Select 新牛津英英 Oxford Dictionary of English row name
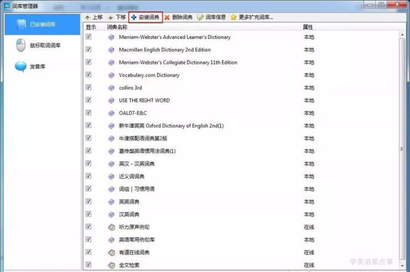Image resolution: width=410 pixels, height=272 pixels. point(171,126)
